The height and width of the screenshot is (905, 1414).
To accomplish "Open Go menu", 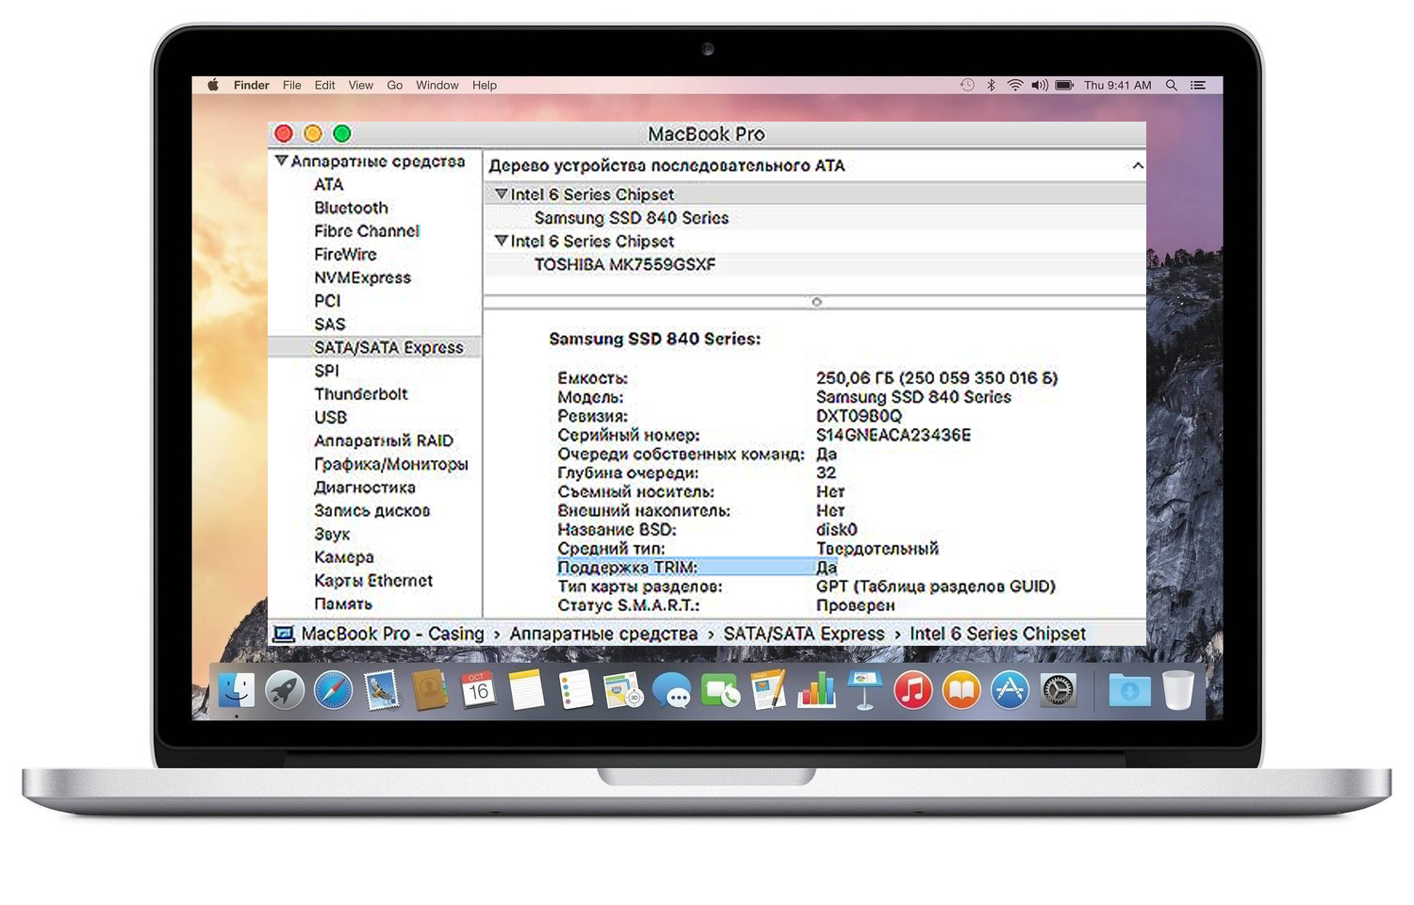I will coord(395,85).
